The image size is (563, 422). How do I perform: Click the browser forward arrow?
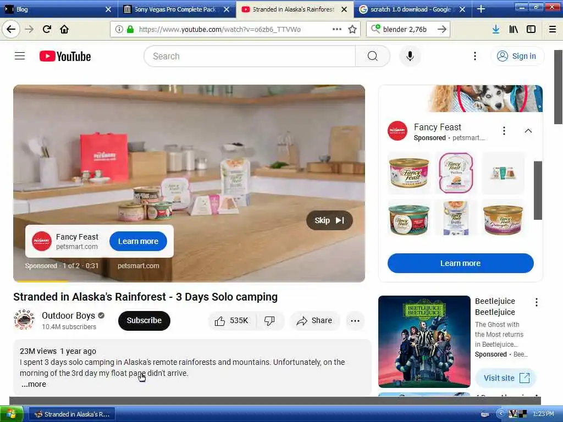pos(29,29)
